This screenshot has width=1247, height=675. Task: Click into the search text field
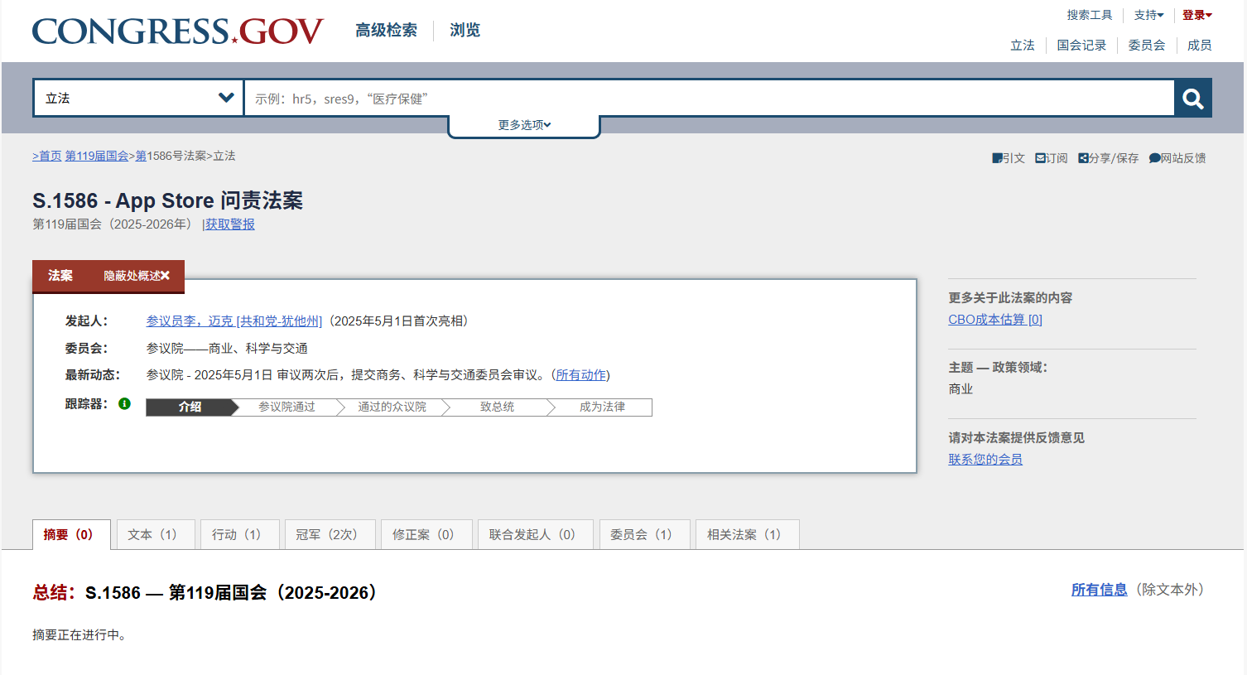(708, 99)
